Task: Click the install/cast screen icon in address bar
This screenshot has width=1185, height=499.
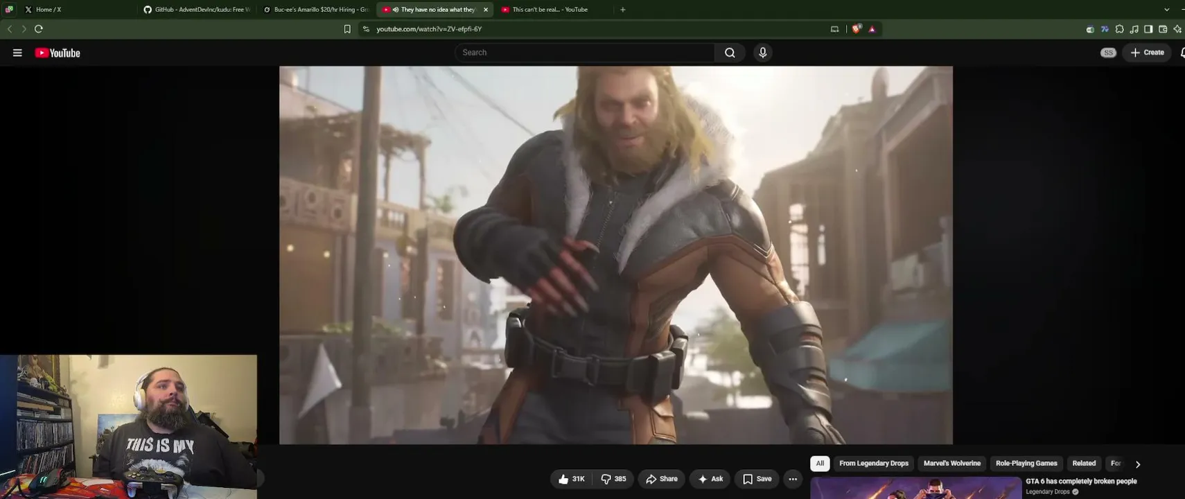Action: click(x=834, y=29)
